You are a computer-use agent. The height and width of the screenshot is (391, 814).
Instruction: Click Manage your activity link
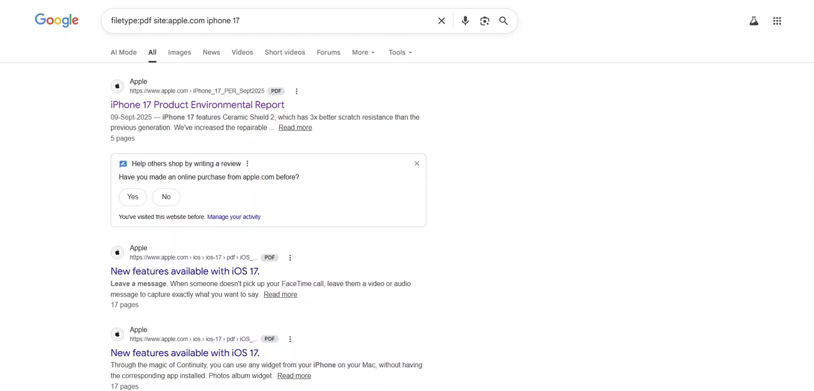[234, 216]
